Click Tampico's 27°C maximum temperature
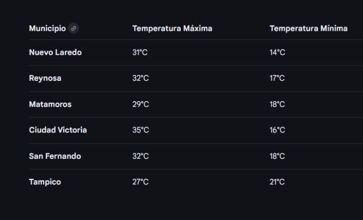This screenshot has width=363, height=220. pyautogui.click(x=140, y=182)
